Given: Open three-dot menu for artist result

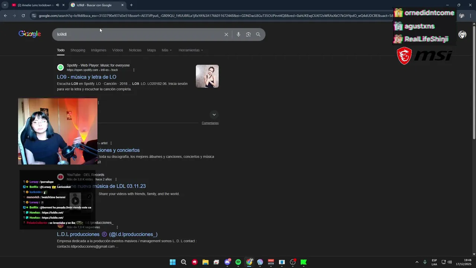Looking at the screenshot, I should (111, 143).
